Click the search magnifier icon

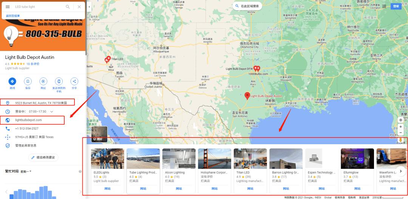[68, 7]
